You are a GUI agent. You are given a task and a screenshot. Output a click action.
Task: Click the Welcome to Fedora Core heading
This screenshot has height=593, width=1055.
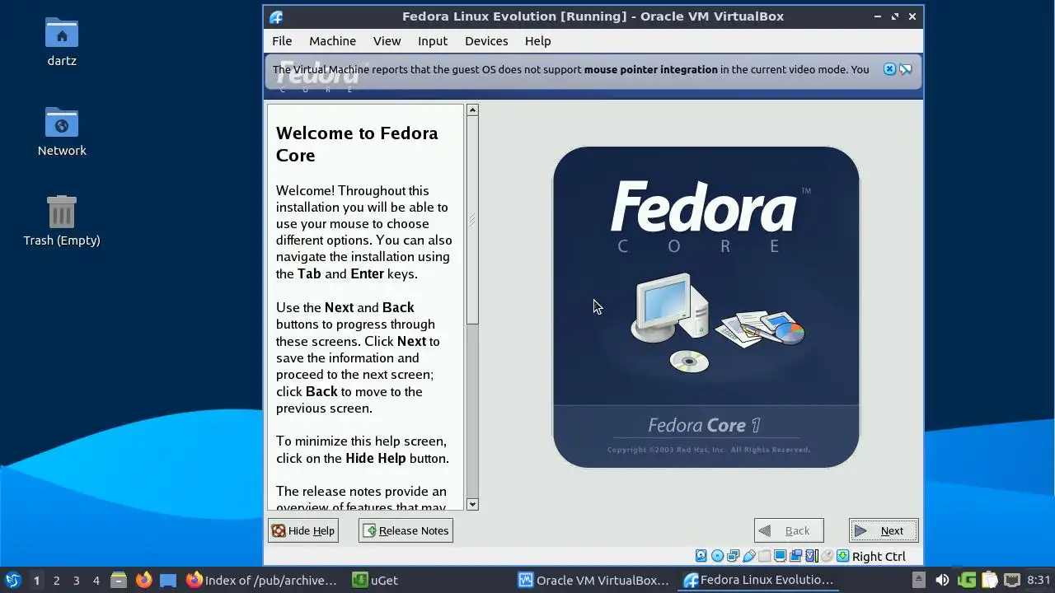(357, 144)
